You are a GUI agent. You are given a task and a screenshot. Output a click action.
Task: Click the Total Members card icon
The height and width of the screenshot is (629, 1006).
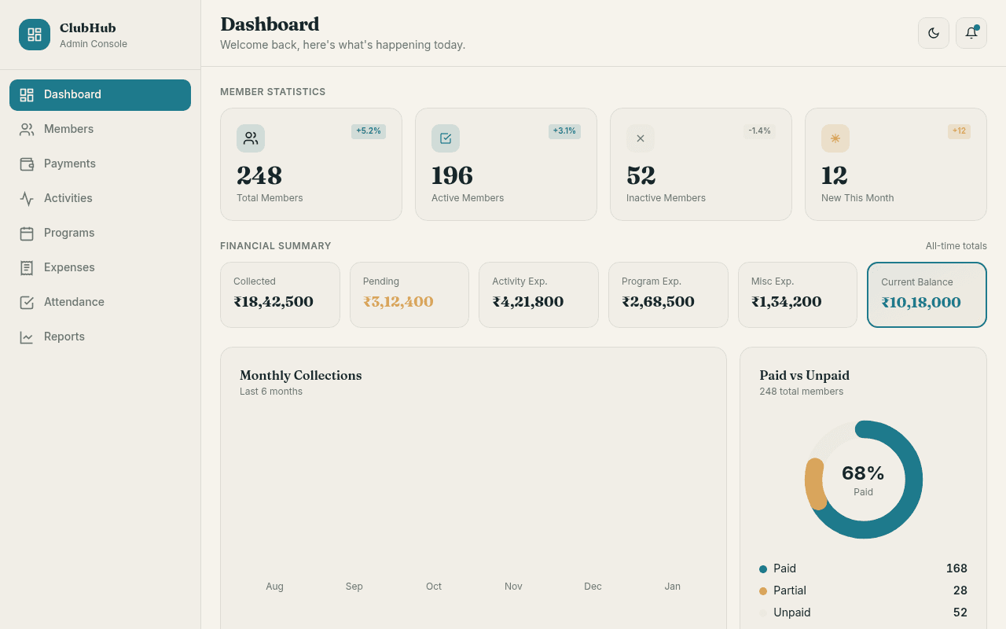tap(251, 138)
